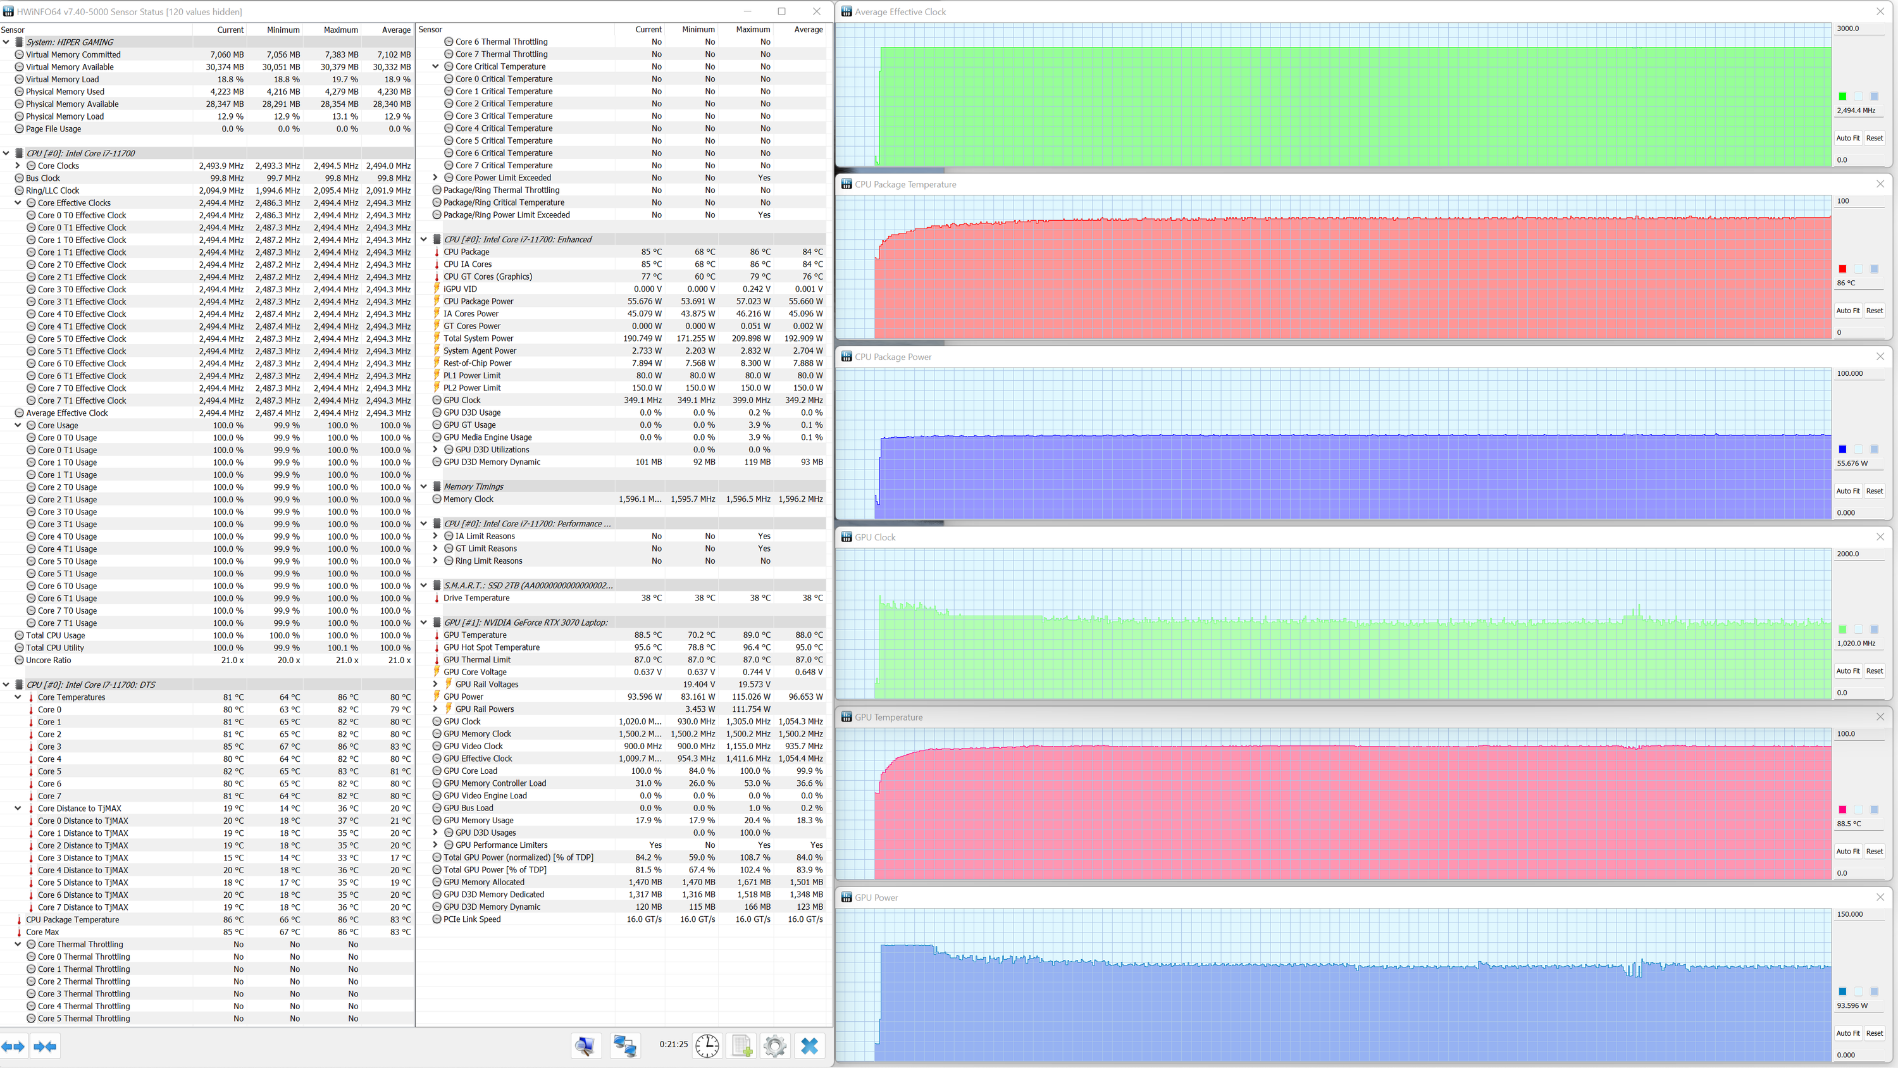Click the clock reset-timer icon
Image resolution: width=1898 pixels, height=1068 pixels.
point(707,1045)
